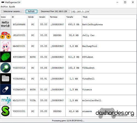137x123 pixels.
Task: Sort by the Permisos column header
Action: coord(57,17)
